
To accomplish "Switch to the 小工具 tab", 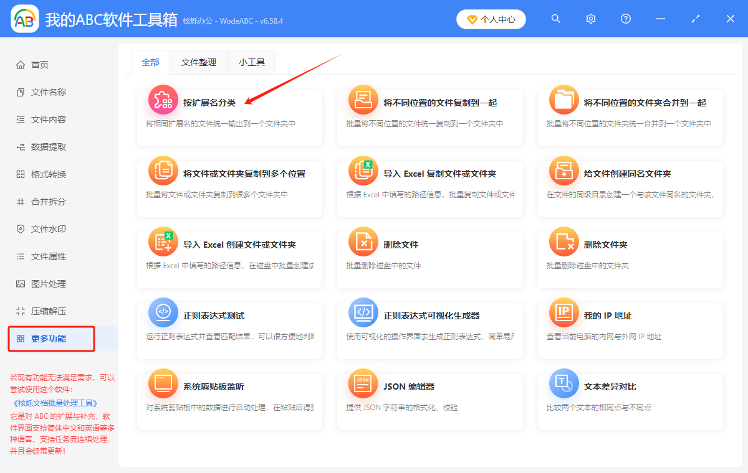I will [251, 62].
